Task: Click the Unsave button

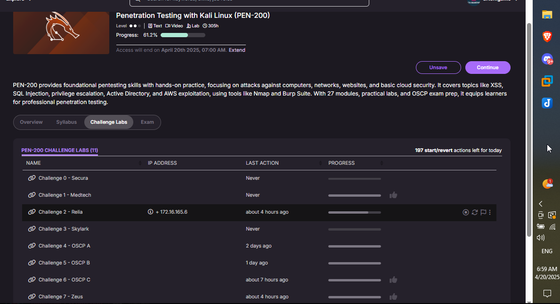Action: (438, 67)
